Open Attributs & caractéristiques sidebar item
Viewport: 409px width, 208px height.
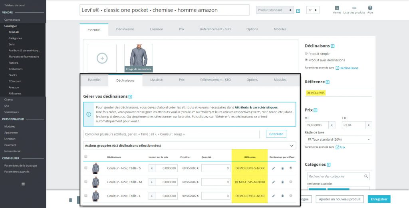click(24, 51)
